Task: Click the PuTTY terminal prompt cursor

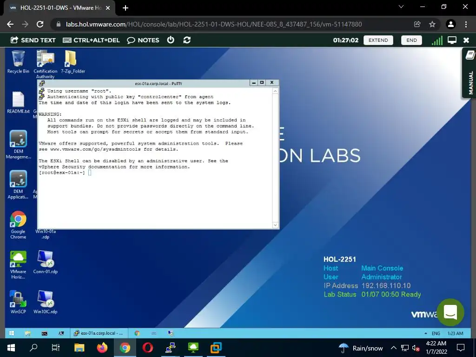Action: coord(90,172)
